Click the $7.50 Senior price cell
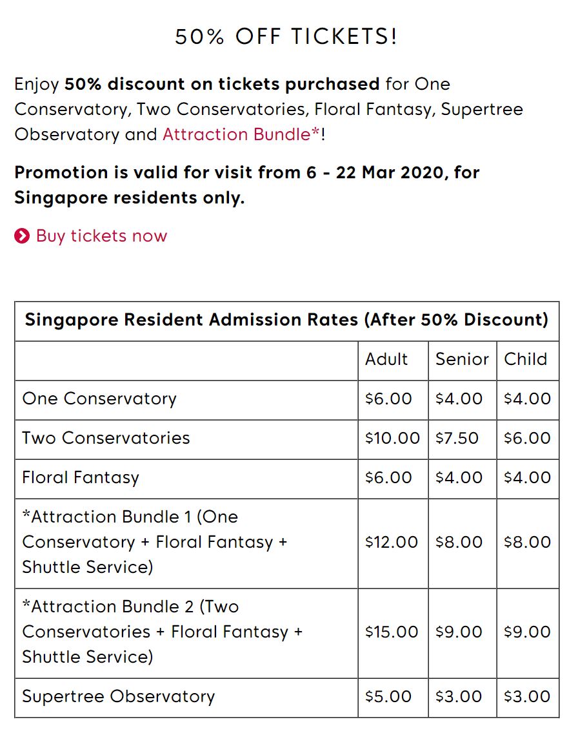The width and height of the screenshot is (578, 737). pyautogui.click(x=457, y=438)
